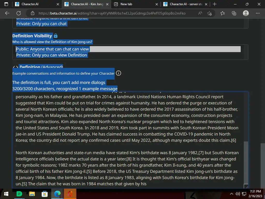Click the Definition Visibility lock icon
The image size is (265, 199).
(x=56, y=36)
